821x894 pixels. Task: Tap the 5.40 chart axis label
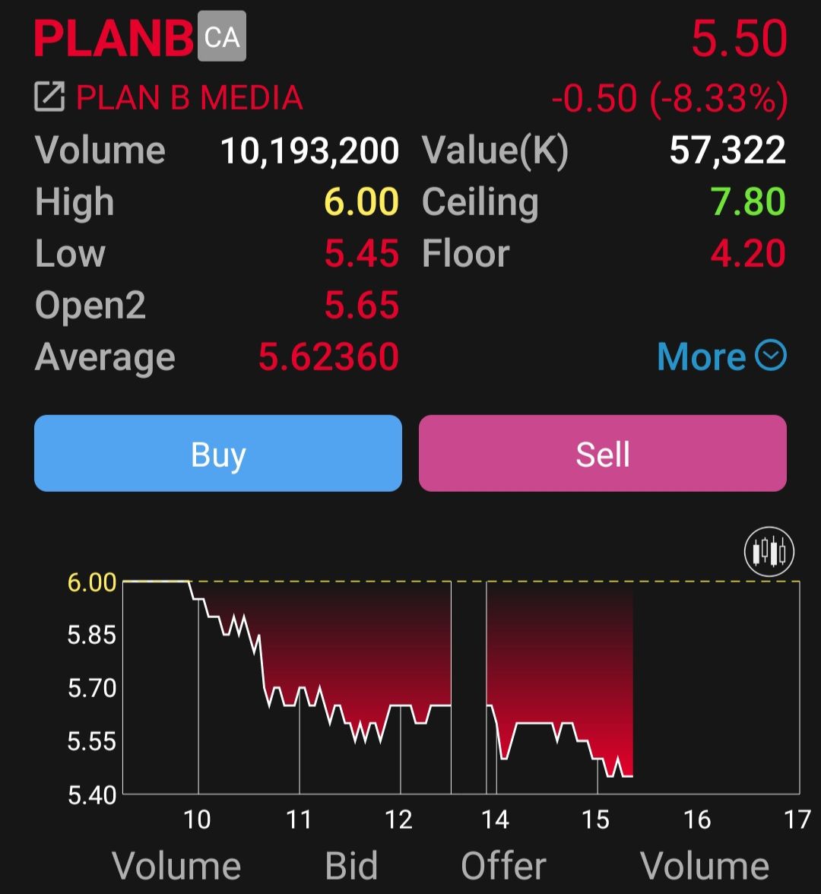(x=92, y=795)
